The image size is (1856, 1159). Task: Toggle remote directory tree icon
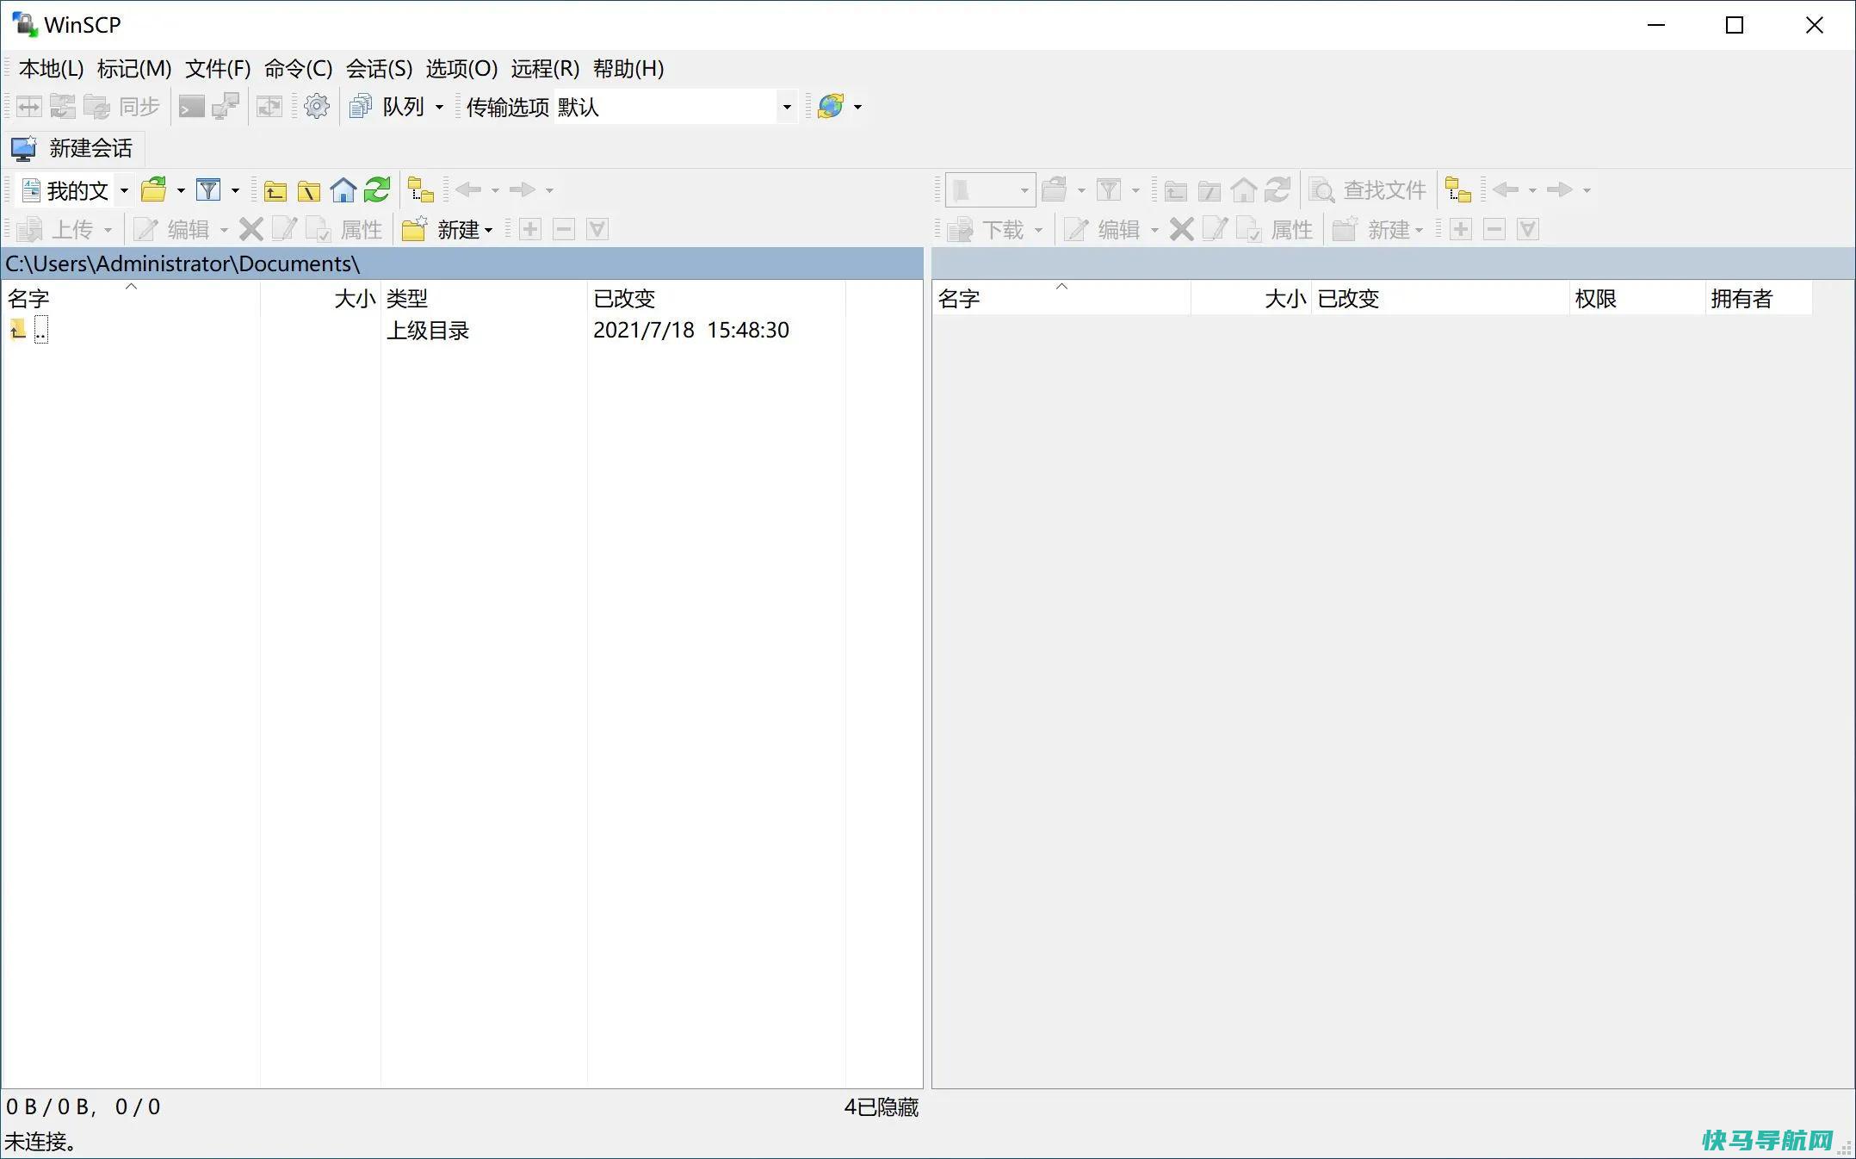click(1458, 190)
